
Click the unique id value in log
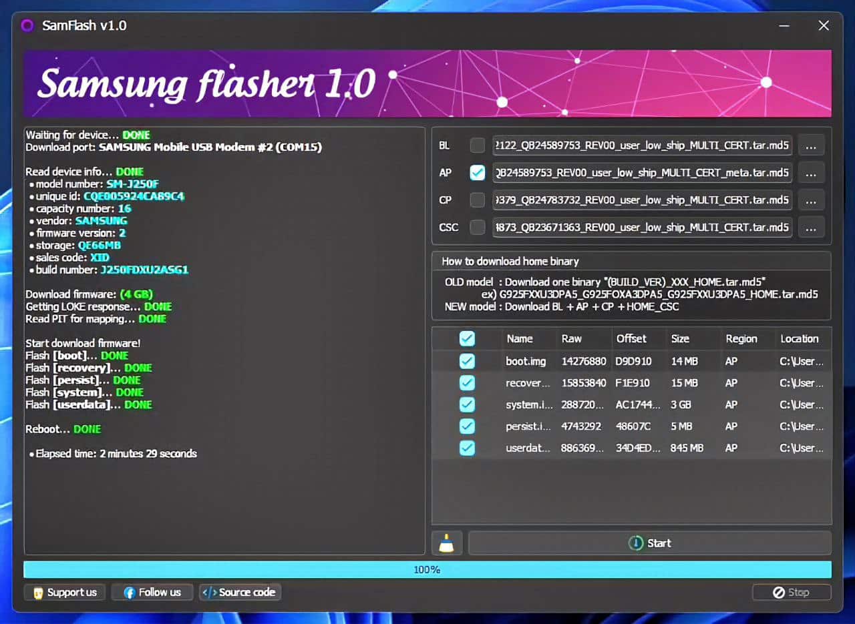pyautogui.click(x=134, y=196)
